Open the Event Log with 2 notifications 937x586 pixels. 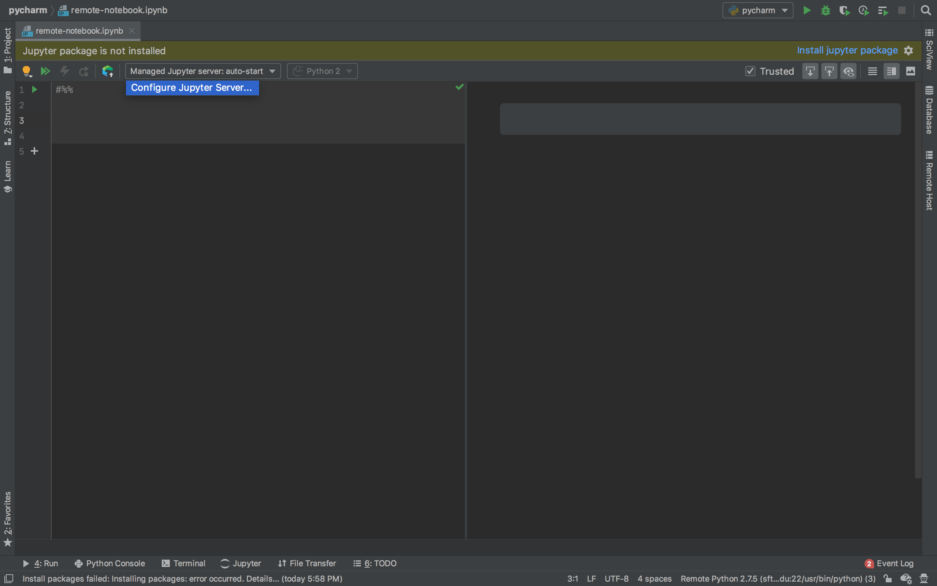(889, 563)
